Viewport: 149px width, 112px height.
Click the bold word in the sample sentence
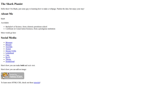[x=22, y=66]
